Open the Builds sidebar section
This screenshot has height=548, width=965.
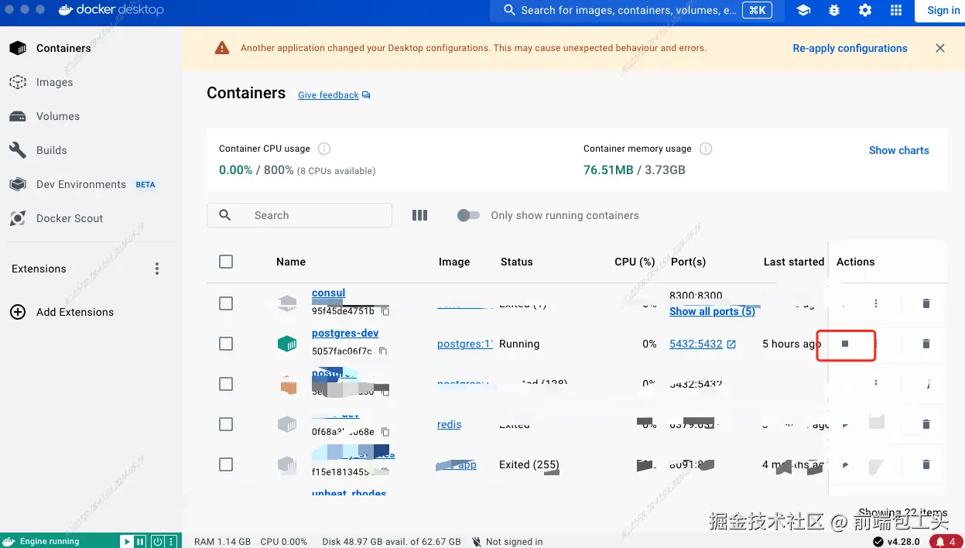(x=51, y=150)
